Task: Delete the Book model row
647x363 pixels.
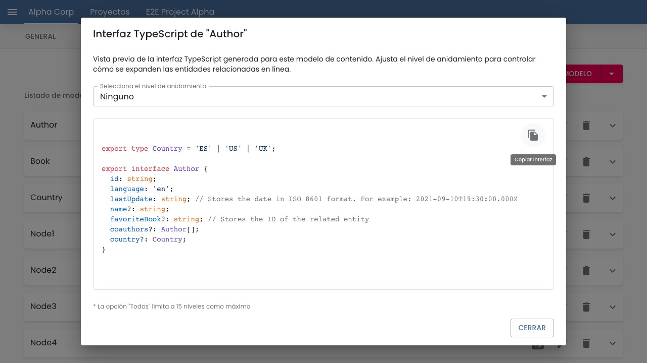Action: [x=586, y=162]
